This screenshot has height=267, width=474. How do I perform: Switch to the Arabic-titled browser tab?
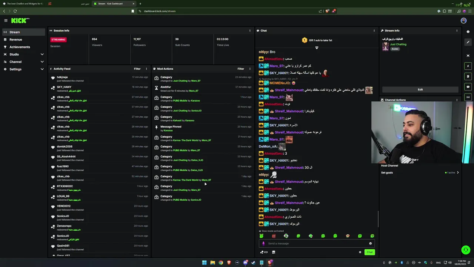pos(69,4)
